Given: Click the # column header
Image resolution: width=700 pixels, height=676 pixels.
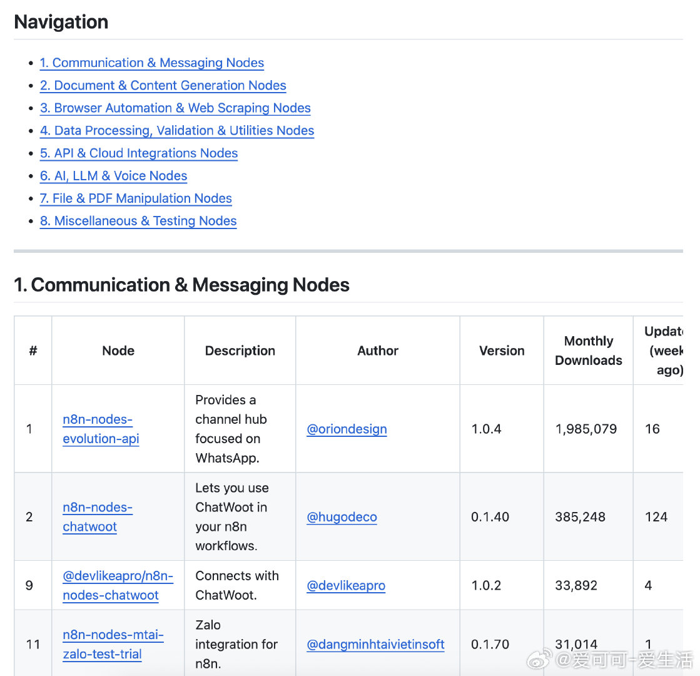Looking at the screenshot, I should click(33, 351).
